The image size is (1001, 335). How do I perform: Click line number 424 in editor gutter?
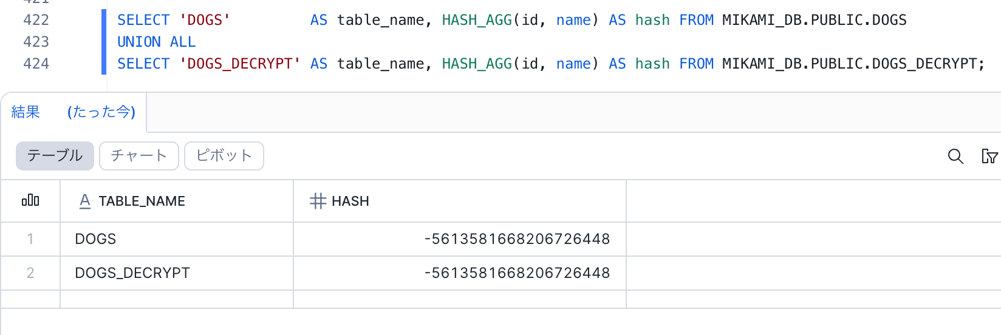36,64
